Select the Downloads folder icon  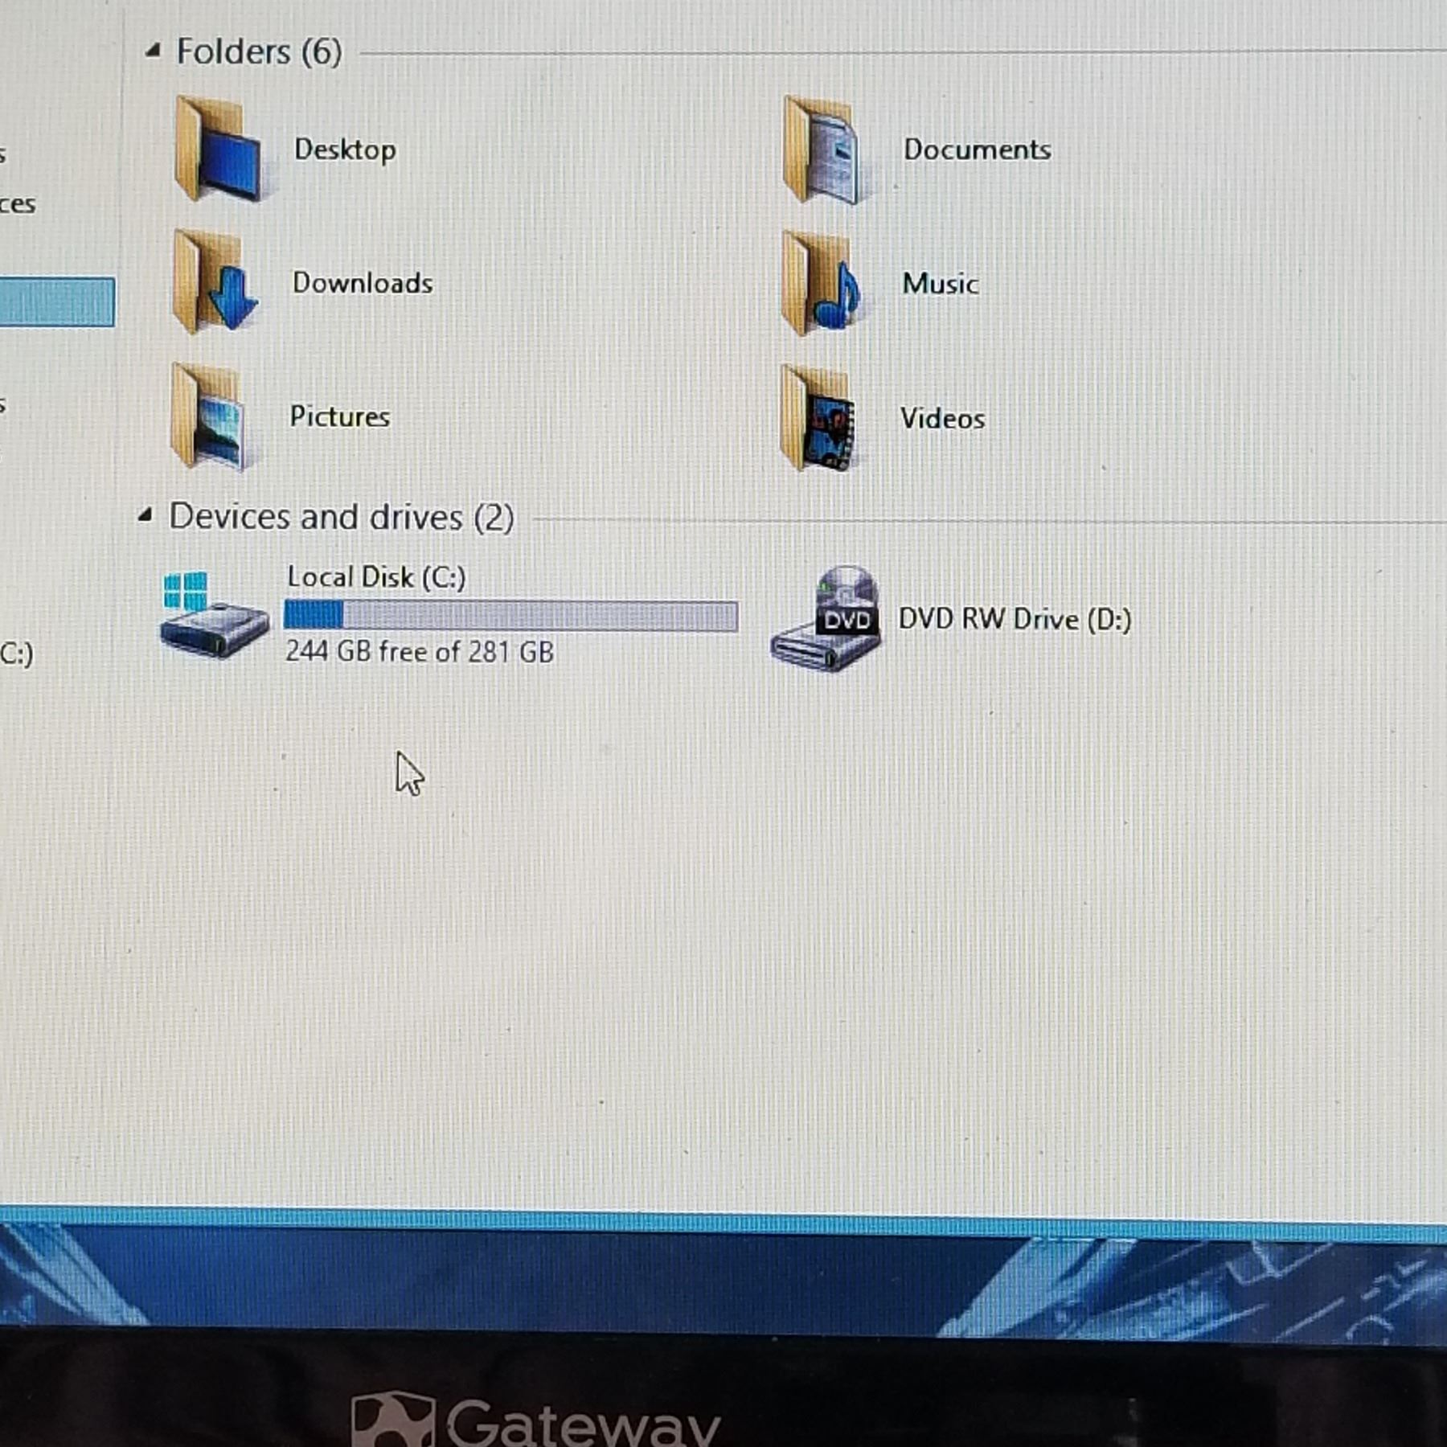[x=215, y=283]
